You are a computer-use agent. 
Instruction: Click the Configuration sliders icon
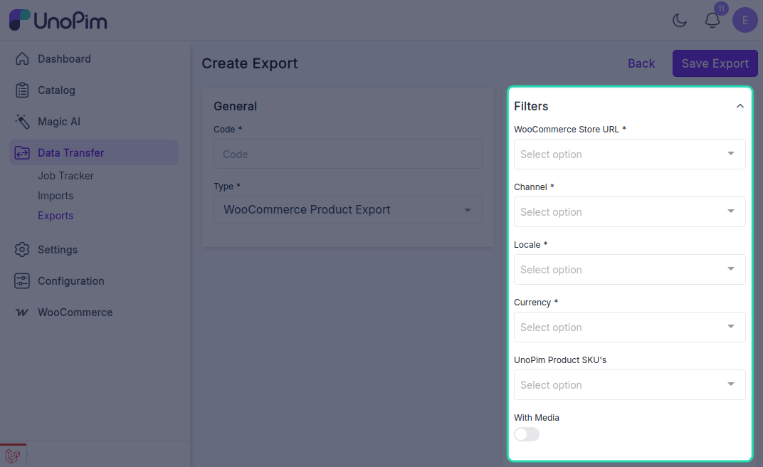coord(22,280)
